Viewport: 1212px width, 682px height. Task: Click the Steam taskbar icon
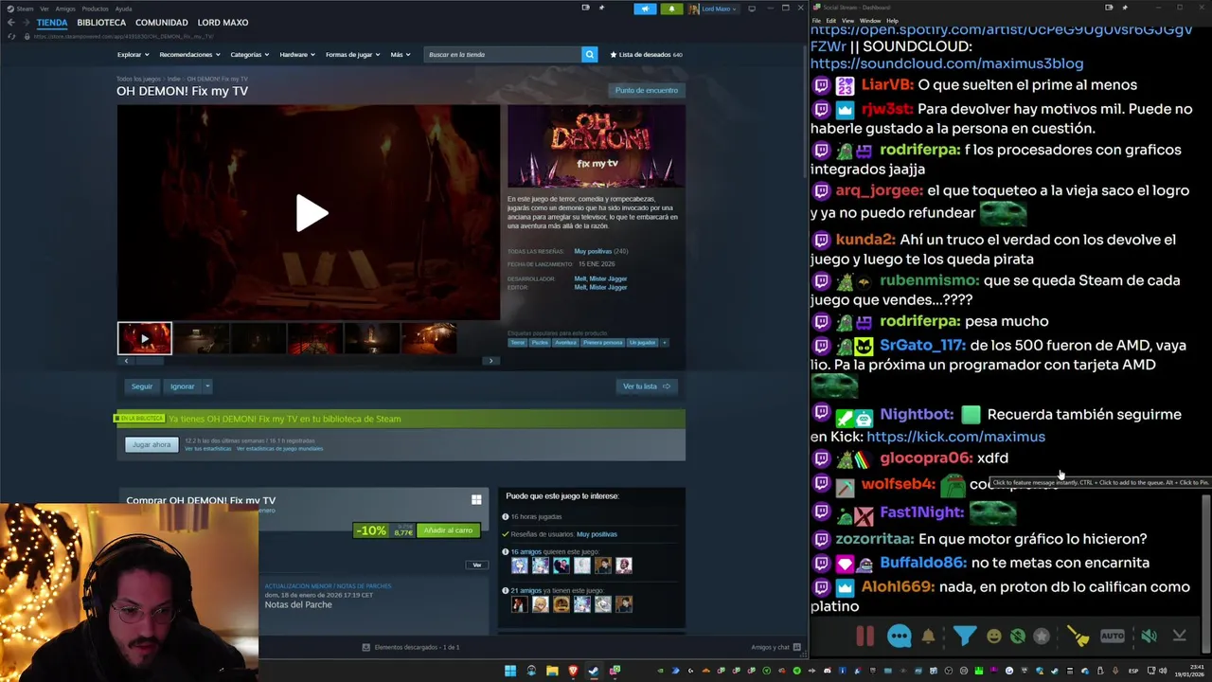[594, 671]
